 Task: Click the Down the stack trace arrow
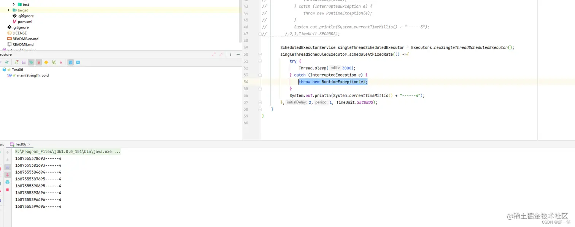[7, 160]
